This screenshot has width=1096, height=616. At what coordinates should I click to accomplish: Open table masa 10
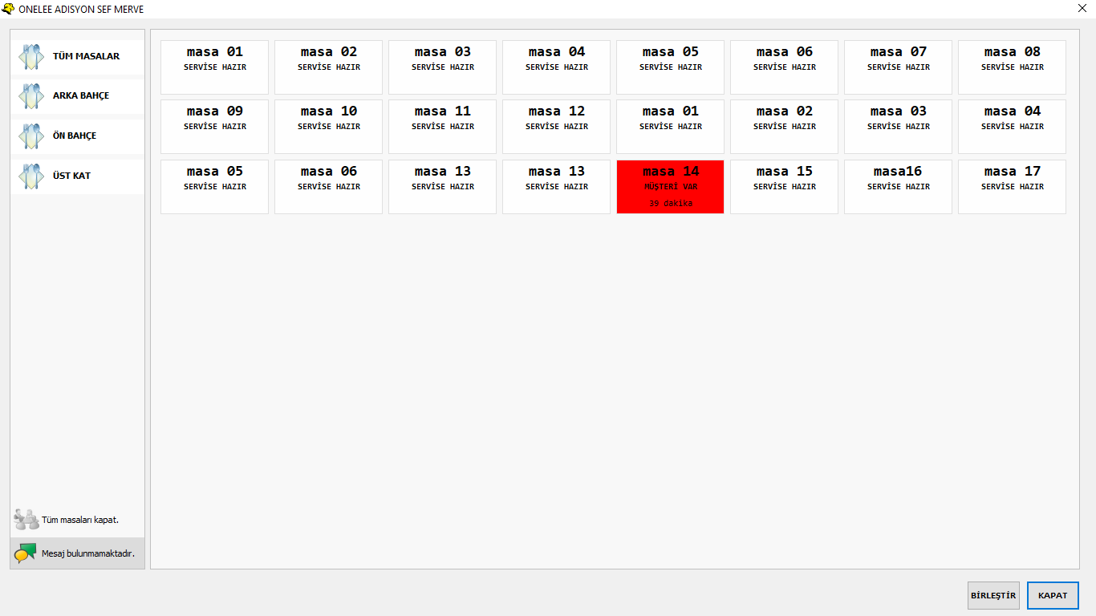tap(328, 127)
